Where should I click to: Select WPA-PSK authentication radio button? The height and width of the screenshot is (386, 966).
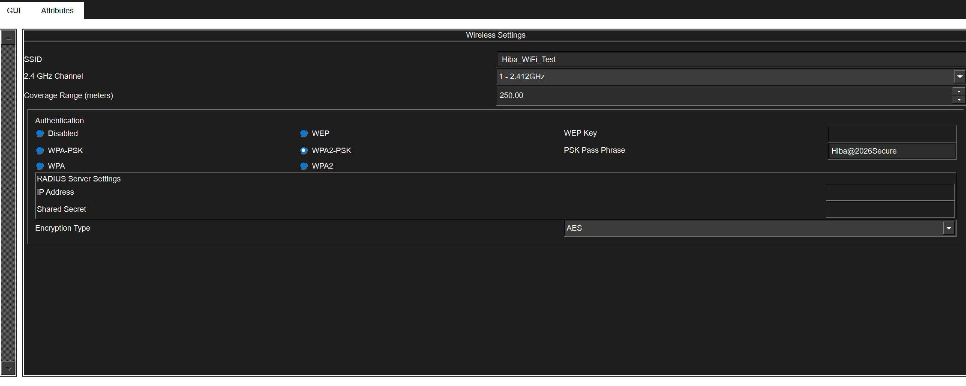coord(40,151)
